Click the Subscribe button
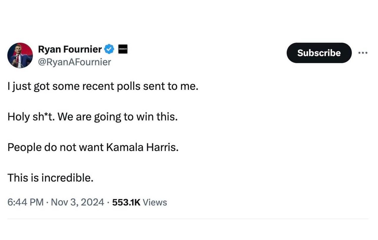This screenshot has width=378, height=240. tap(319, 53)
